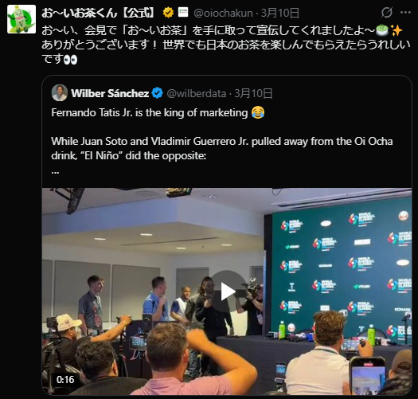Click the crying-laughing emoji in quoted tweet

(258, 112)
